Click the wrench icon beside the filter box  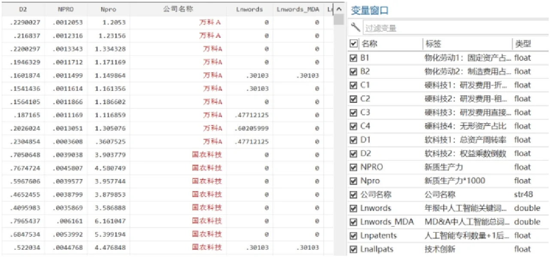point(355,27)
